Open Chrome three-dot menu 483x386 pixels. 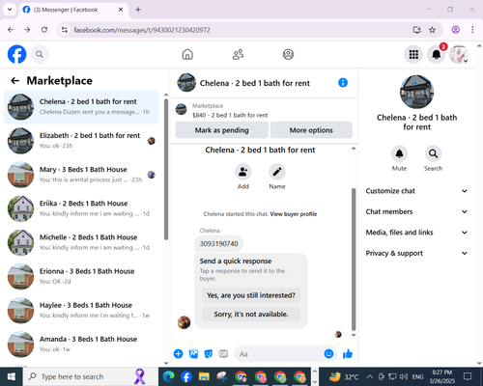pyautogui.click(x=472, y=30)
